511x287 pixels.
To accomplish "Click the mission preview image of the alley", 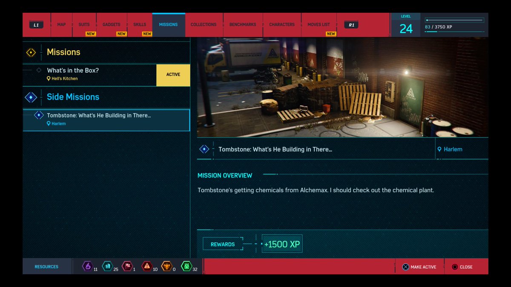I will (x=342, y=87).
